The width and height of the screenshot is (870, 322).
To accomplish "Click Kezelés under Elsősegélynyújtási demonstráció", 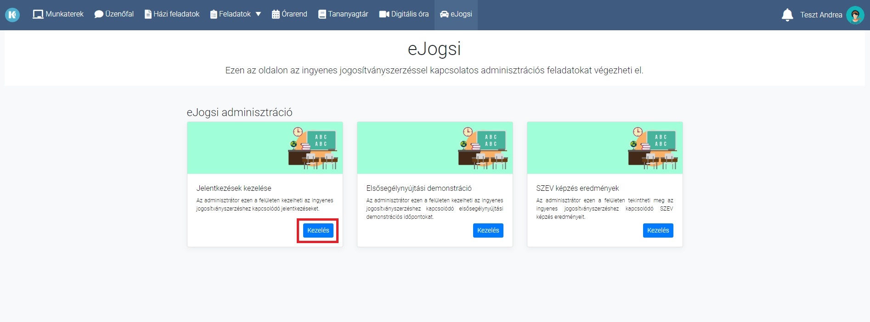I will click(488, 230).
